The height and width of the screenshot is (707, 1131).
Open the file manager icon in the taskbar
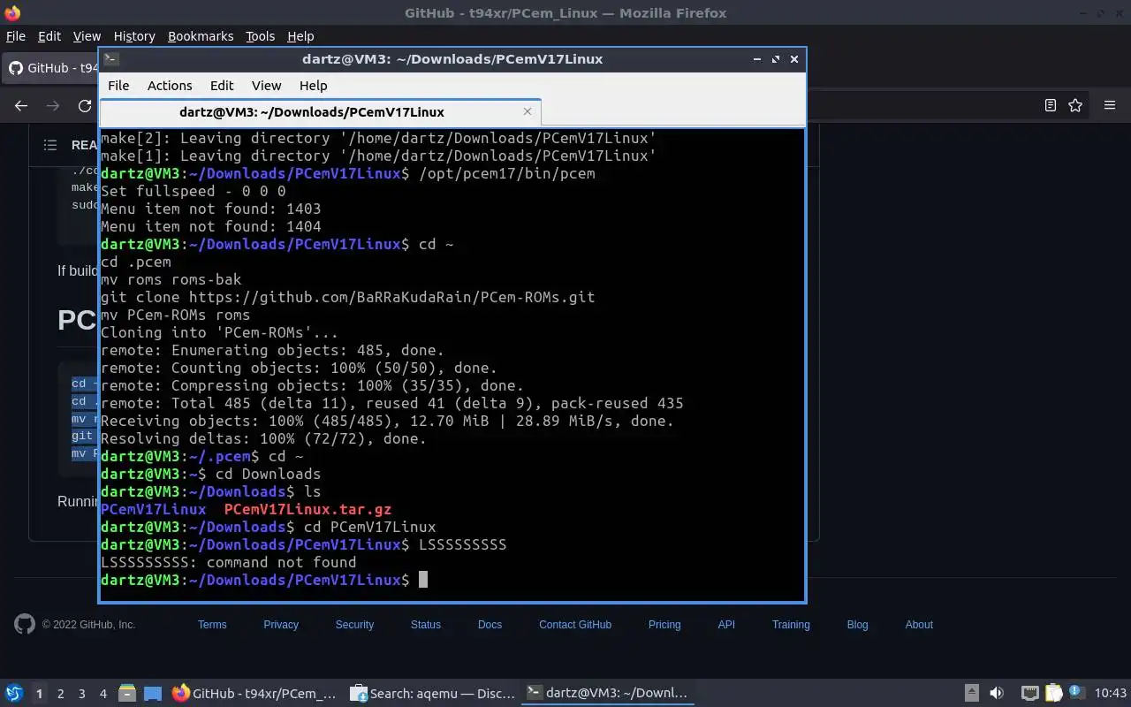point(127,694)
